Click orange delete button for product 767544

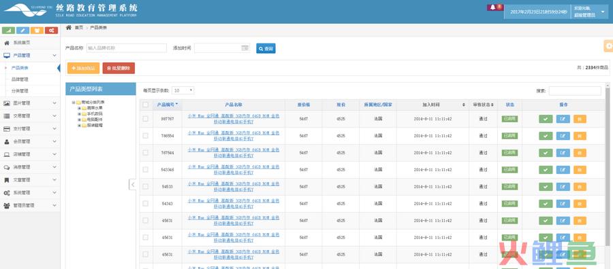coord(580,153)
